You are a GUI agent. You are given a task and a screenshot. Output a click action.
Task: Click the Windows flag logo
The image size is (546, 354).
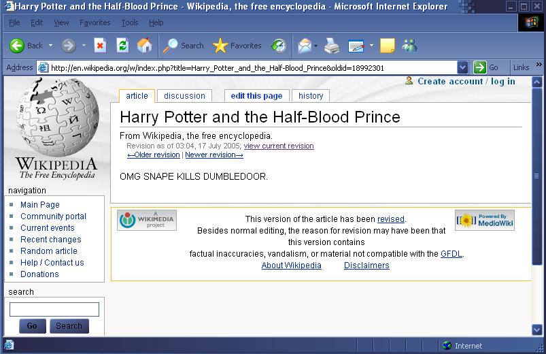pos(531,22)
